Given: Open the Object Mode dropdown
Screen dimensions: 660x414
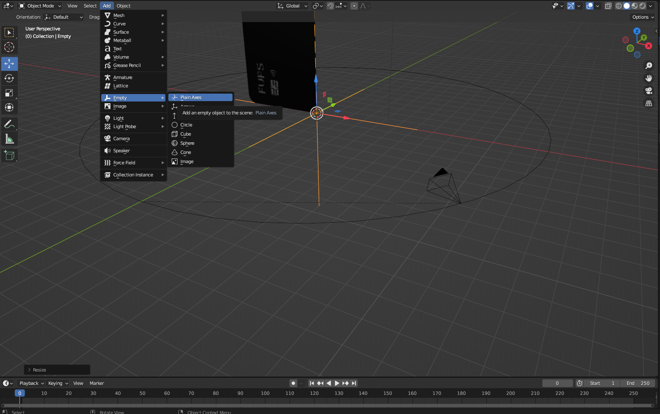Looking at the screenshot, I should (x=40, y=6).
